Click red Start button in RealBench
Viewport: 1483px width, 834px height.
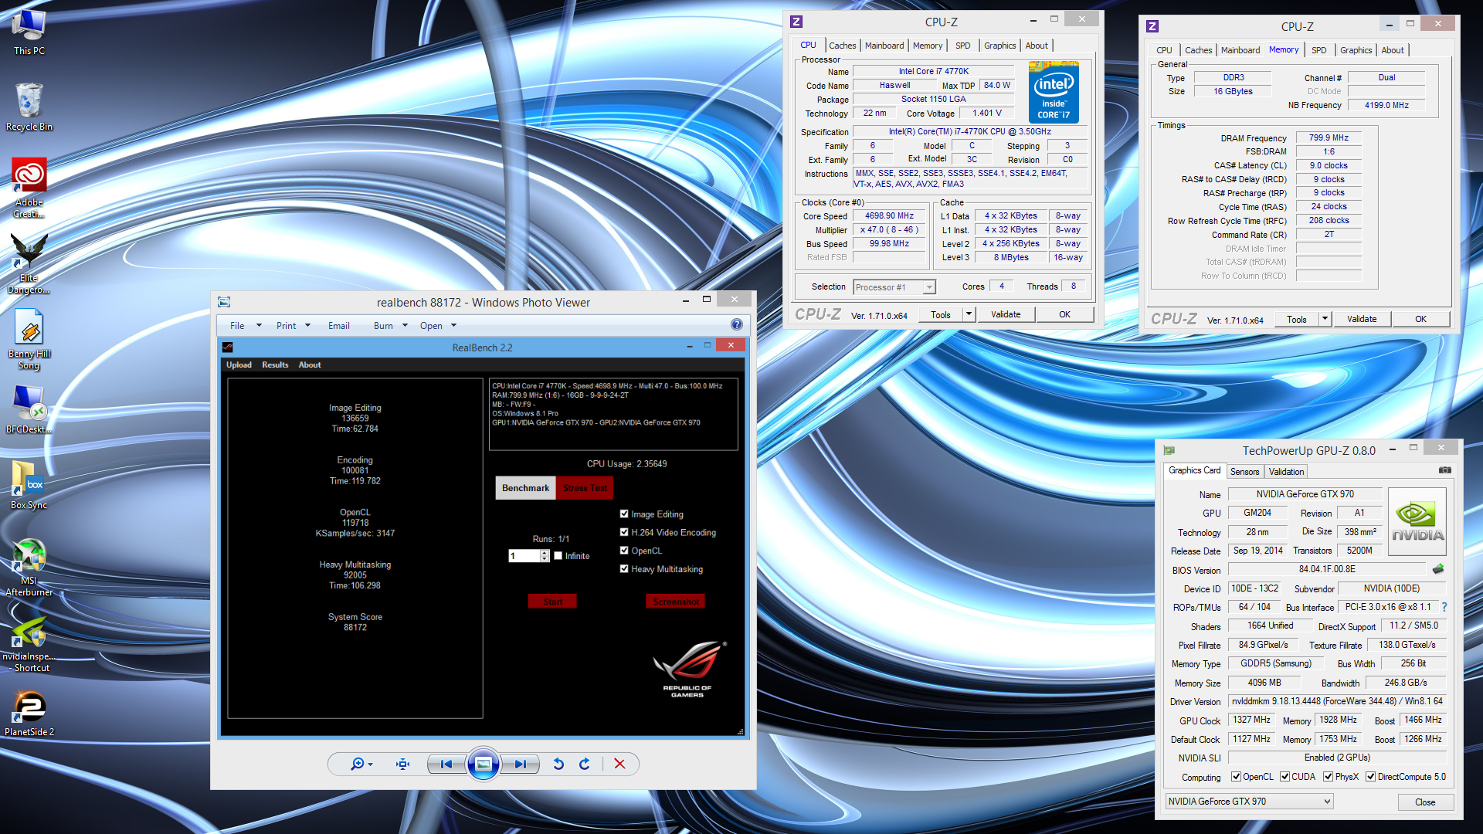pyautogui.click(x=552, y=602)
